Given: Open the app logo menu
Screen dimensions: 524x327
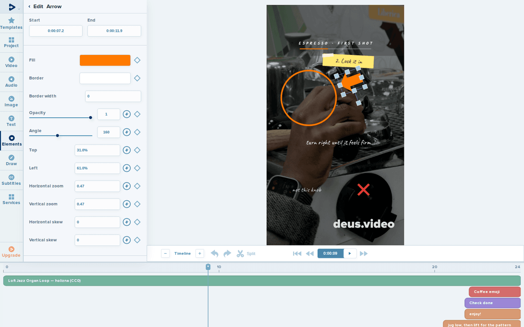Looking at the screenshot, I should (13, 7).
